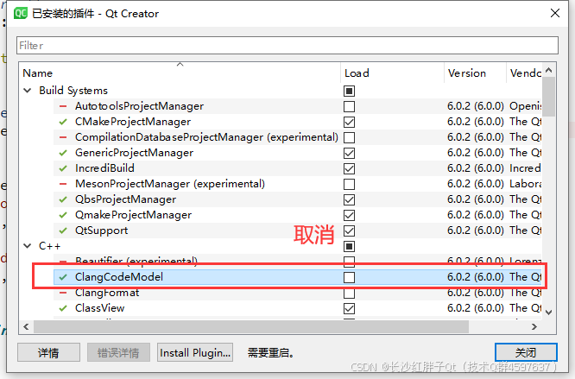Uncheck the QtSupport load checkbox
The width and height of the screenshot is (575, 379).
pyautogui.click(x=349, y=231)
